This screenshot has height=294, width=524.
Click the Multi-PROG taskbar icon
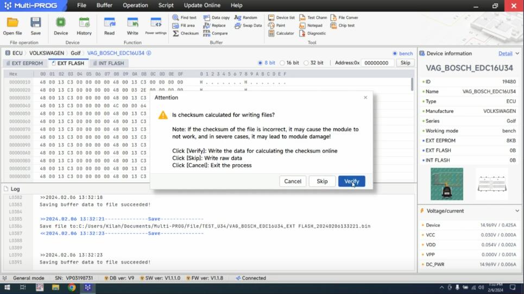[x=88, y=287]
